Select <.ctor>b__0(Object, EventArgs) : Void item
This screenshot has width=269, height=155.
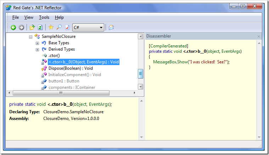point(84,62)
